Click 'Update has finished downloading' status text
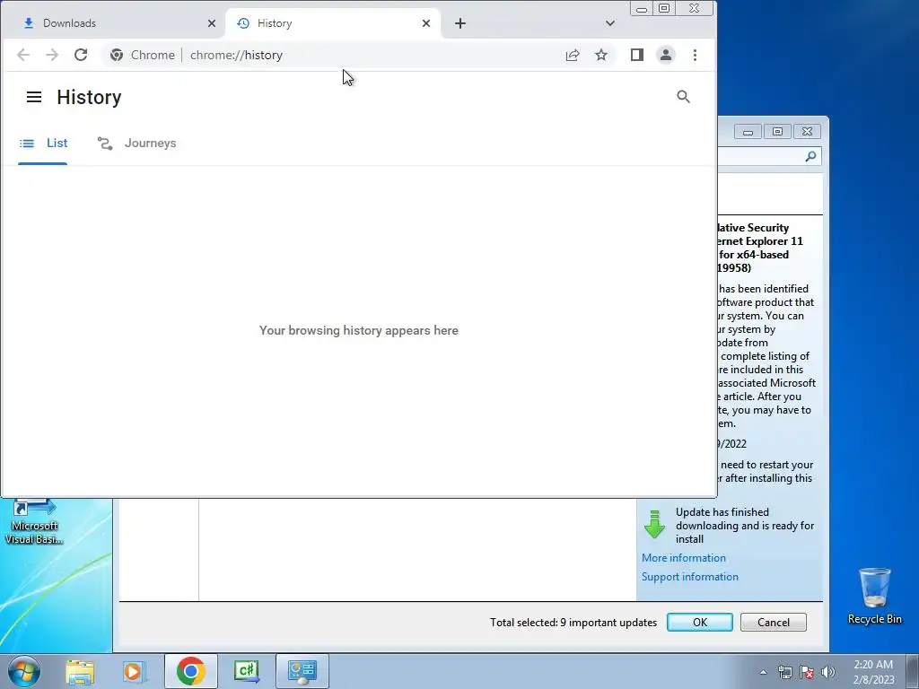The image size is (919, 689). coord(744,526)
